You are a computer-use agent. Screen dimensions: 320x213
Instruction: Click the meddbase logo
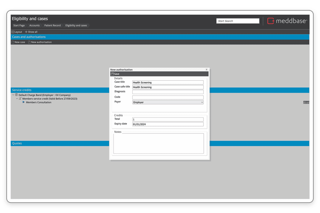pos(287,21)
